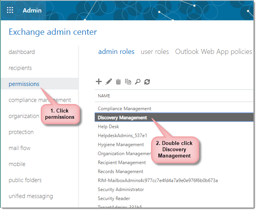Select the Discovery Management row

[x=174, y=118]
